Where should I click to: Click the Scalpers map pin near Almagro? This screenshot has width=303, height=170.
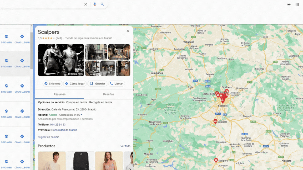(x=216, y=160)
